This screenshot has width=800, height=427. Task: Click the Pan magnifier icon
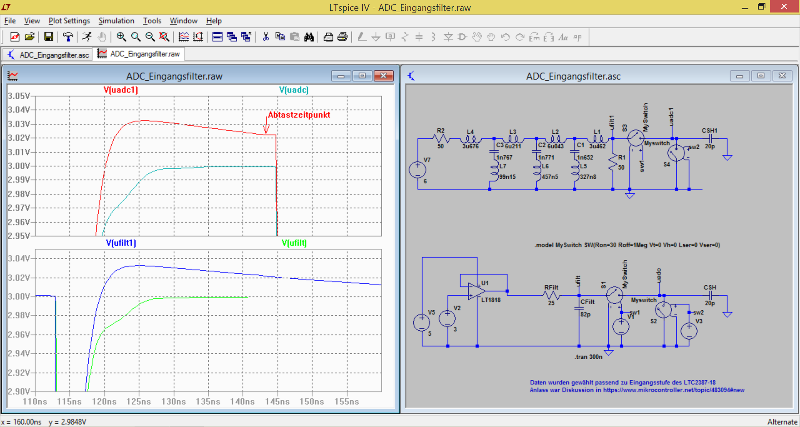(136, 37)
